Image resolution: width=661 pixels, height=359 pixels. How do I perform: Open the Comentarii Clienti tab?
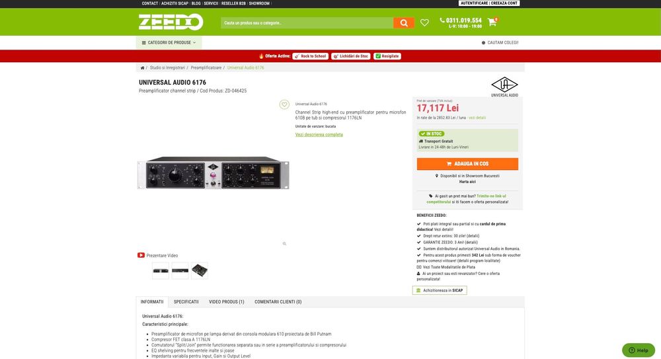click(278, 302)
